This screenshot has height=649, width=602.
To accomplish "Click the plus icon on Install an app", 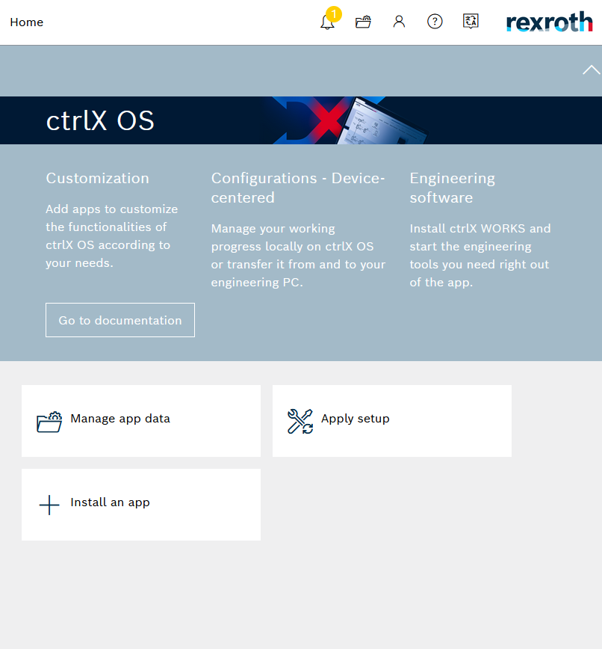I will [49, 505].
